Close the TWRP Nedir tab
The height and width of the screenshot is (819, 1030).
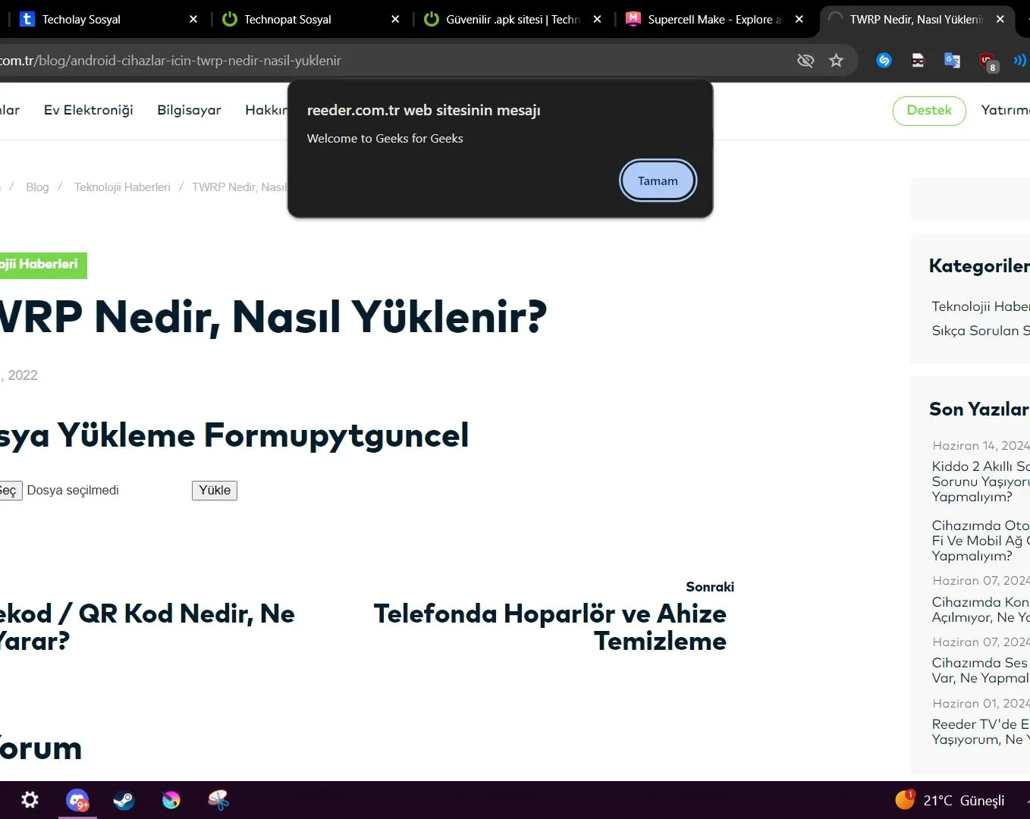(1000, 19)
